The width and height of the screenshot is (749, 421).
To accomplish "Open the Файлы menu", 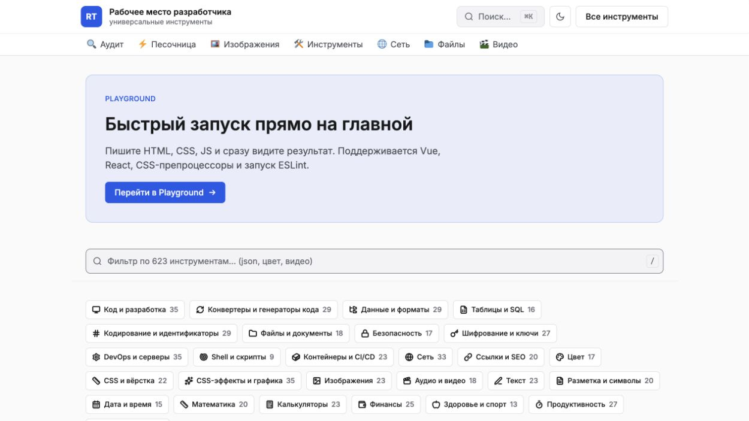I will click(x=444, y=44).
